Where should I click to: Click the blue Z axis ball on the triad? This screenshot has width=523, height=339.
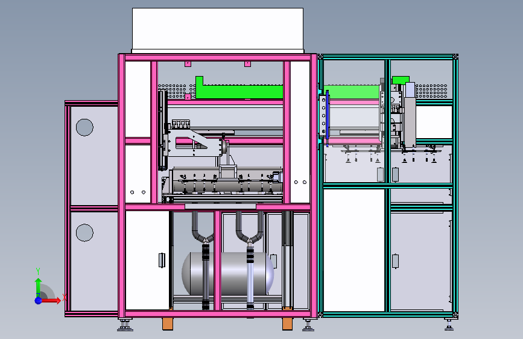click(x=38, y=300)
